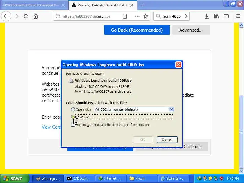This screenshot has width=244, height=183.
Task: Click the ISO file icon in dialog
Action: click(x=71, y=81)
